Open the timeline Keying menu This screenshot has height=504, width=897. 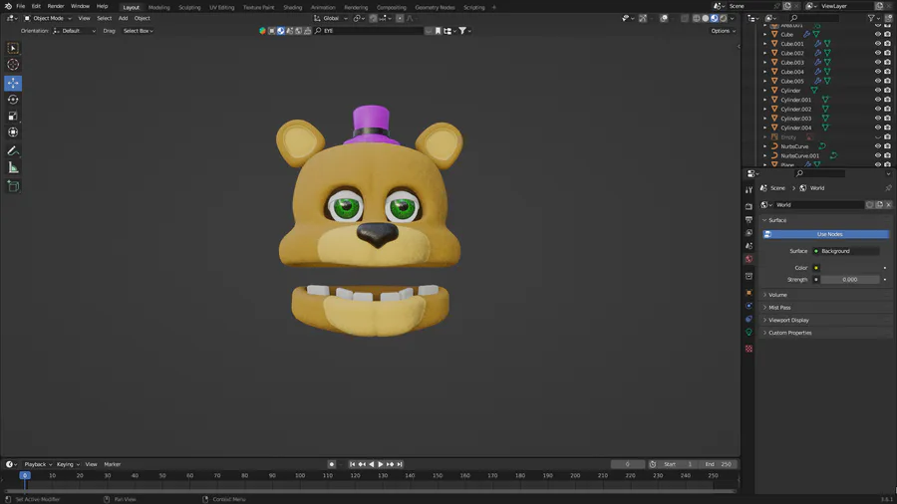point(68,464)
